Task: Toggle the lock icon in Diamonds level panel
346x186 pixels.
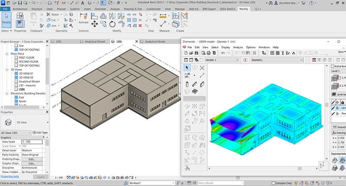Action: 343,103
